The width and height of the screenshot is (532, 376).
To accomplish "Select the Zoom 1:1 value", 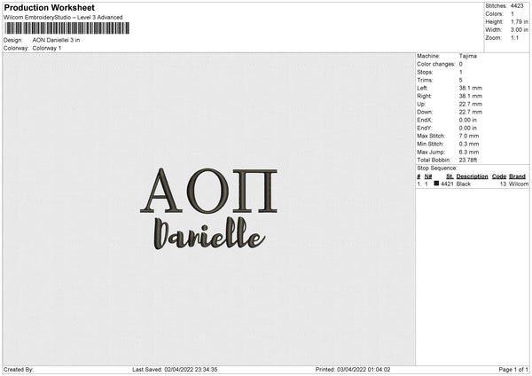I will (x=514, y=37).
